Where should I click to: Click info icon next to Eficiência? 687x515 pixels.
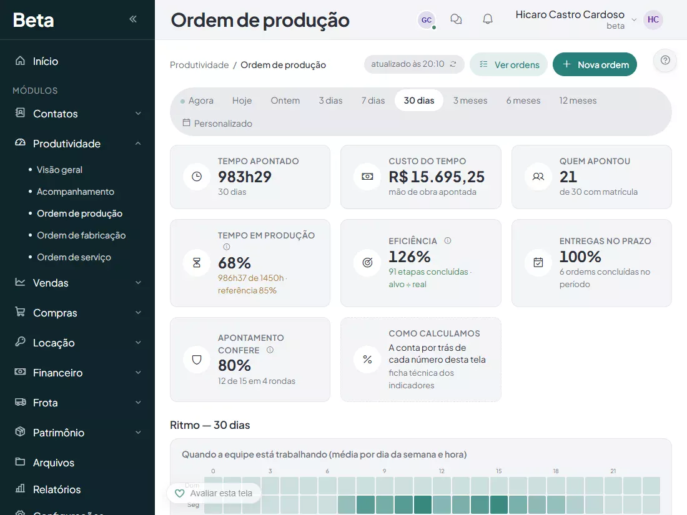click(448, 240)
